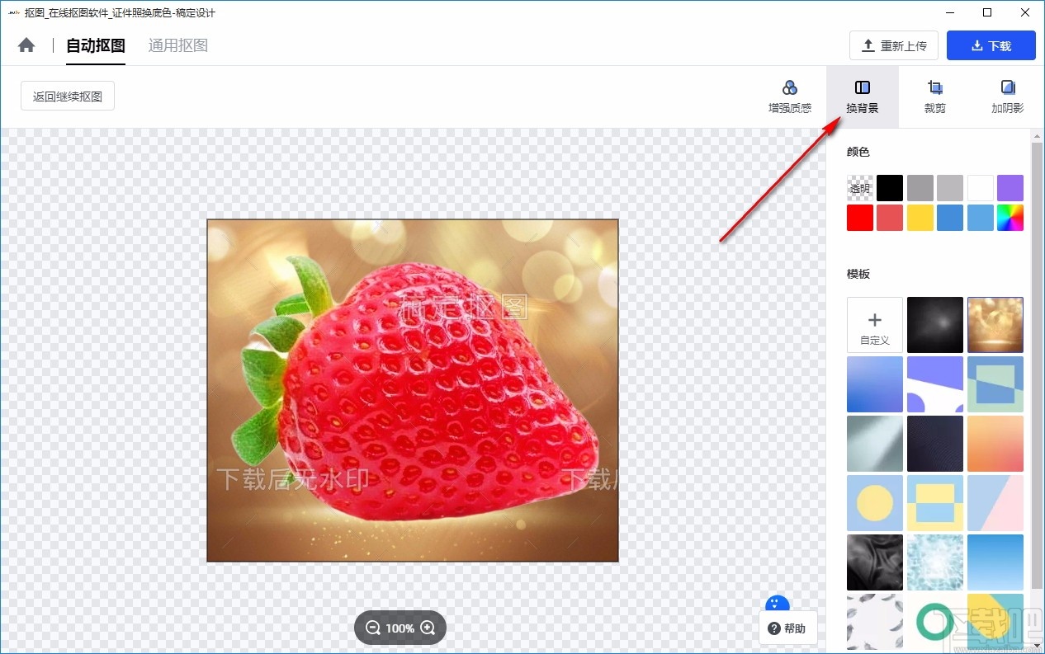Open the 加阴影 shadow tool
This screenshot has width=1045, height=654.
(x=1008, y=97)
